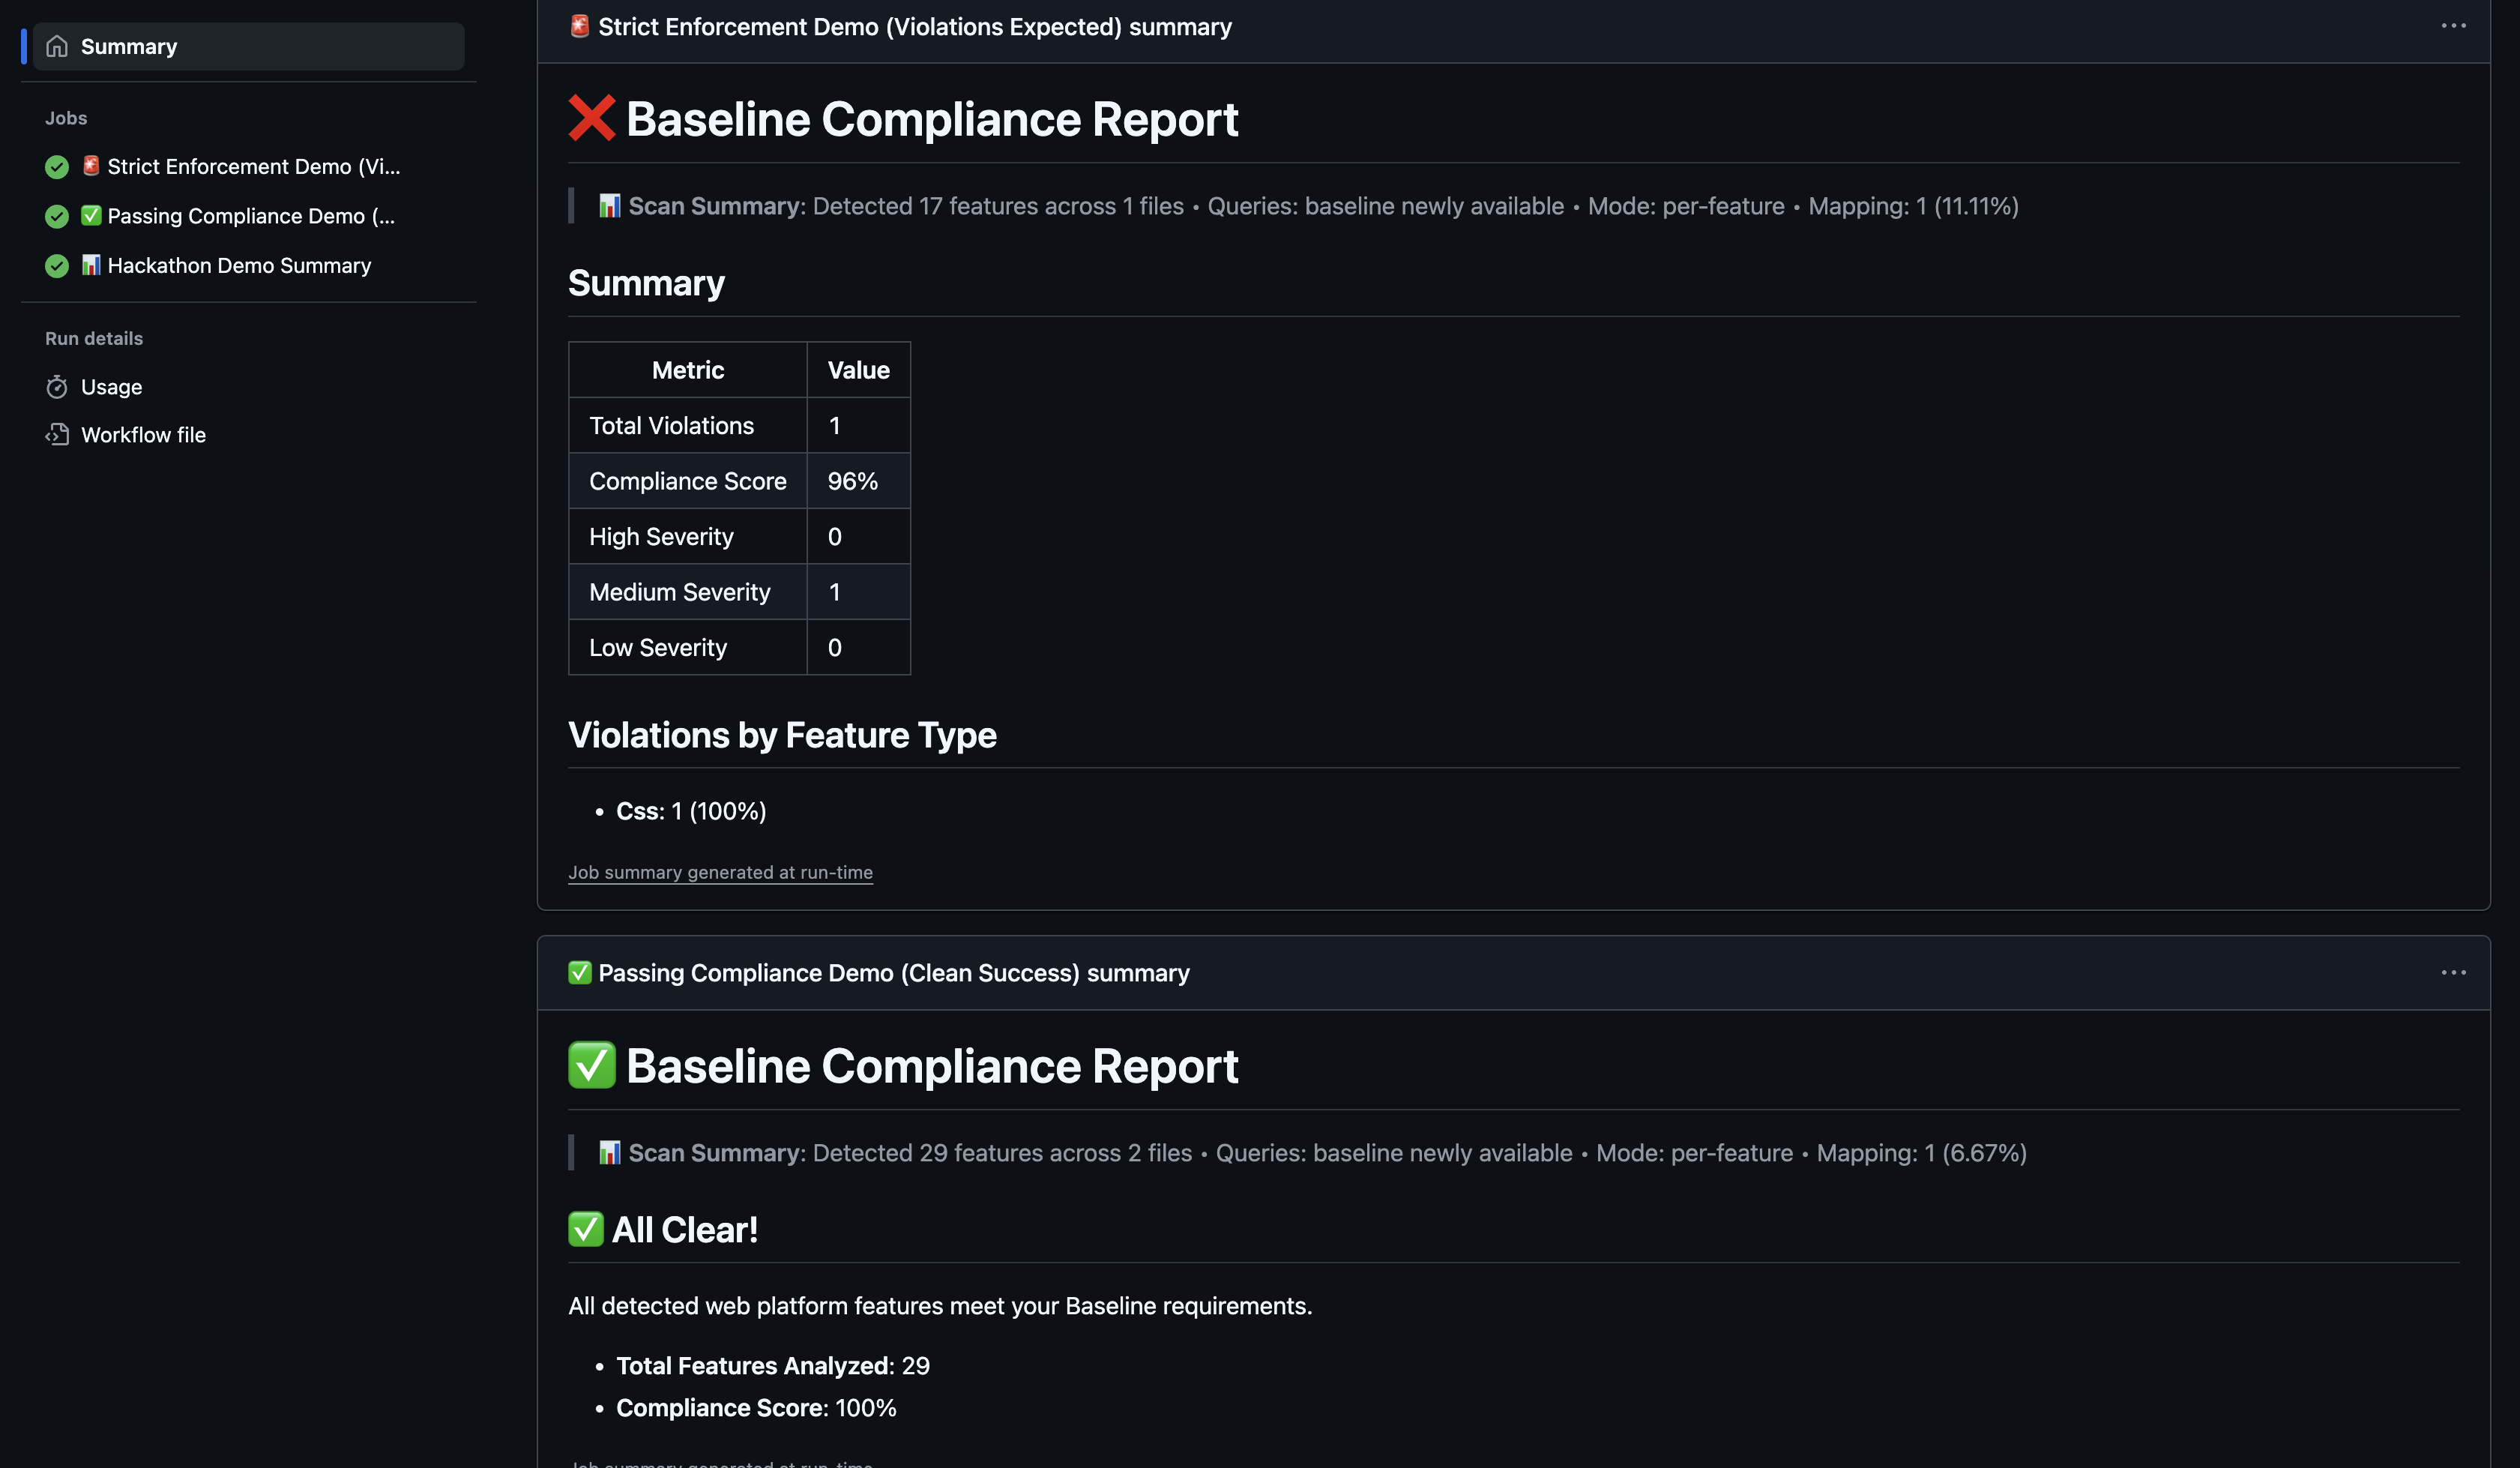Click the Passing Compliance Demo summary header title
The image size is (2520, 1468).
[893, 973]
